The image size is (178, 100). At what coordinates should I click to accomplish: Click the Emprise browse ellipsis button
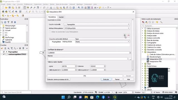click(x=130, y=59)
